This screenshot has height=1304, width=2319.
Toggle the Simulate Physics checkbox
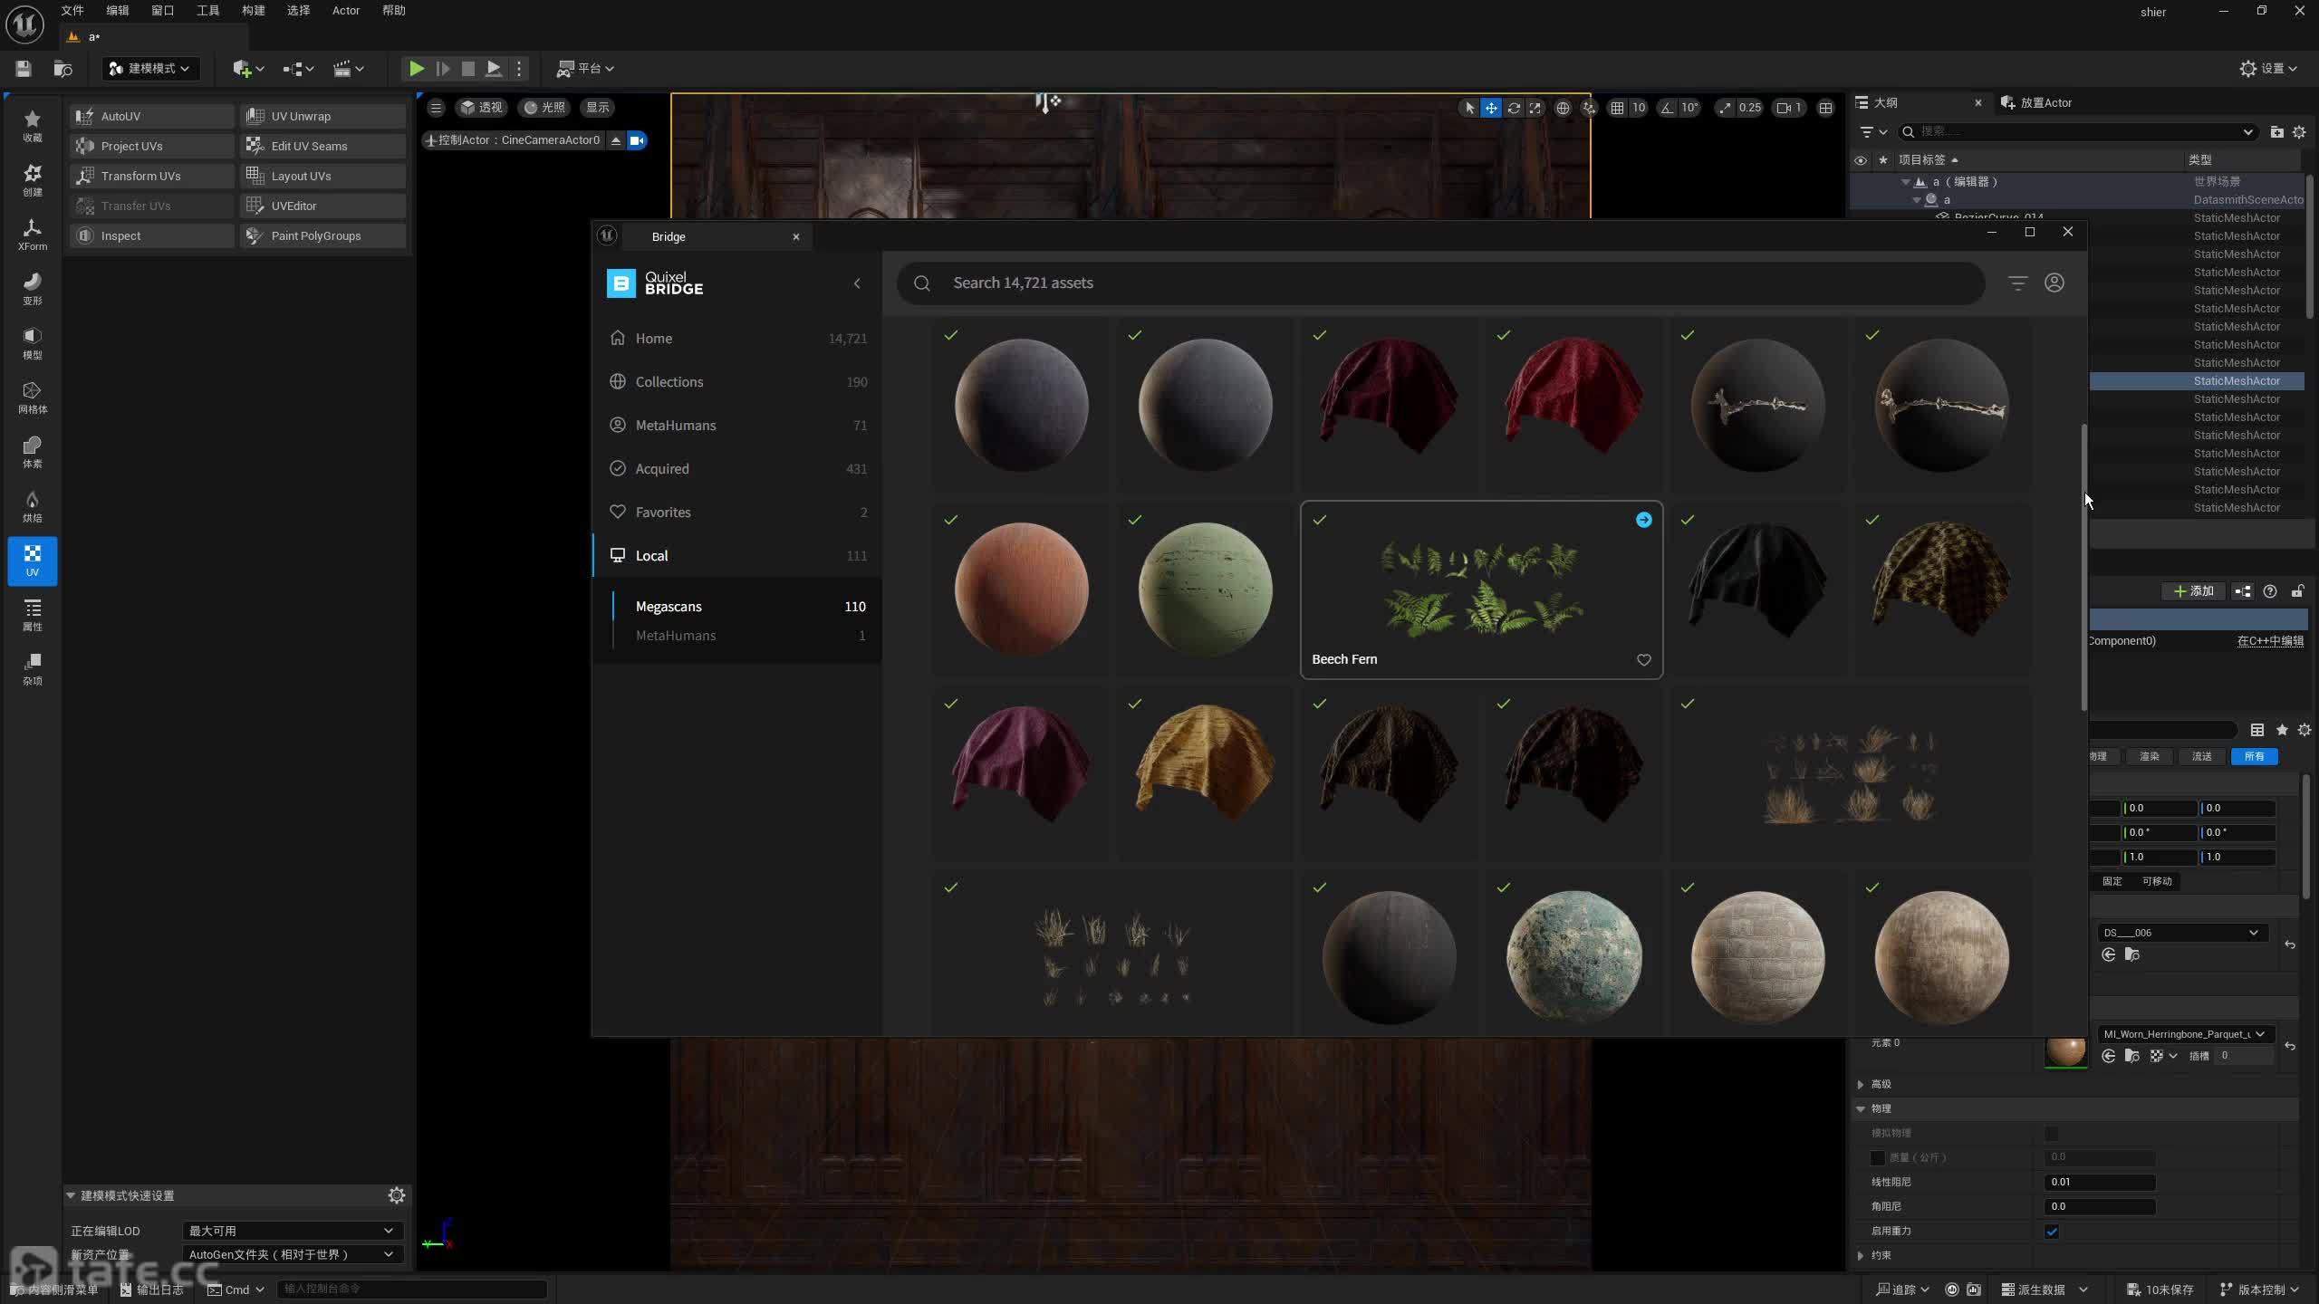click(2052, 1133)
